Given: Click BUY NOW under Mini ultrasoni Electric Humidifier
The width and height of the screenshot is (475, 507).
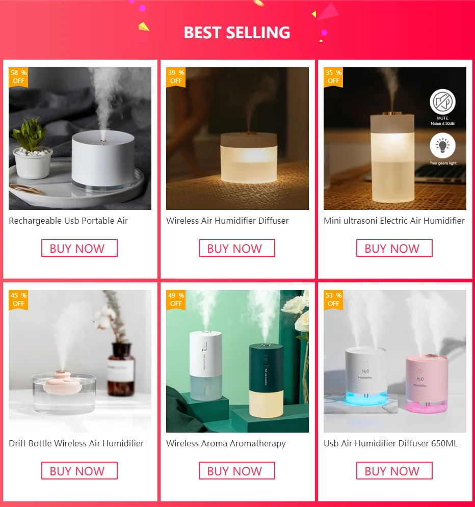Looking at the screenshot, I should point(394,248).
